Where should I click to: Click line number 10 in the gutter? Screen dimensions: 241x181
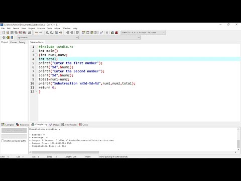click(x=32, y=83)
